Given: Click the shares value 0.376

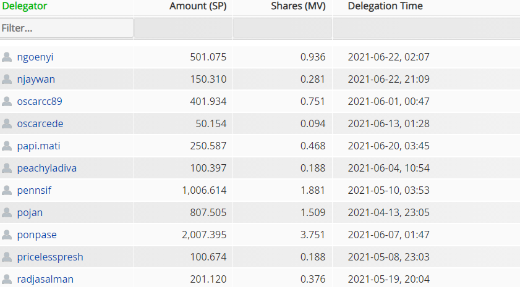Looking at the screenshot, I should point(313,279).
